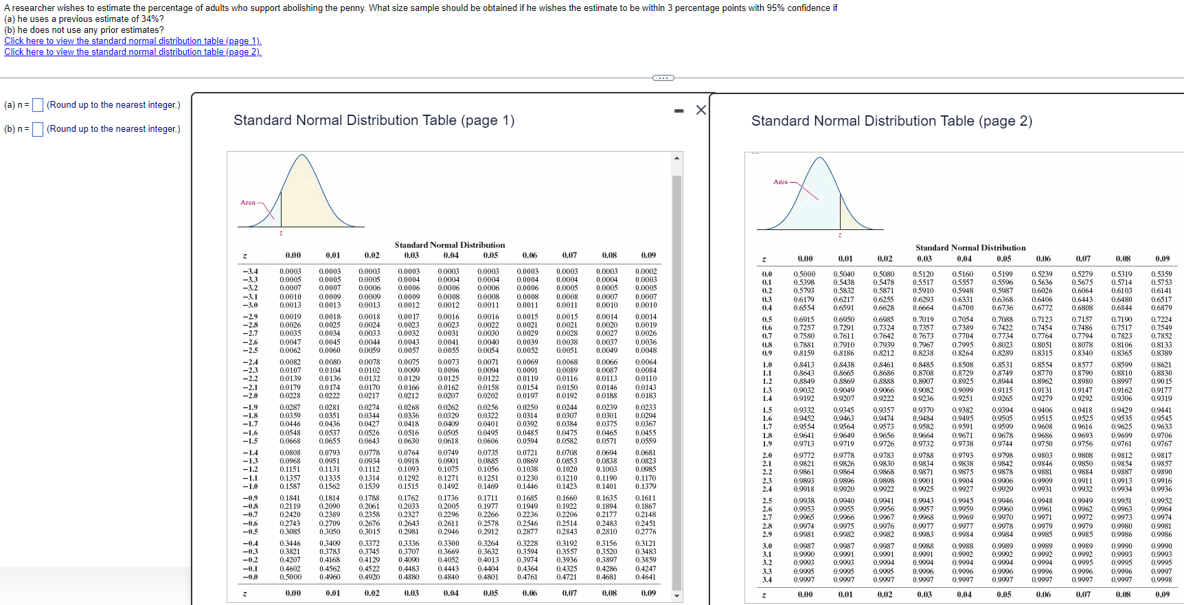Image resolution: width=1184 pixels, height=605 pixels.
Task: Click the −3.4 row label in page 1 table
Action: [250, 271]
